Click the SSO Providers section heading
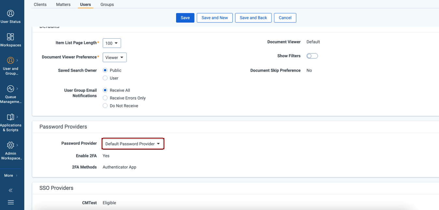439x210 pixels. click(56, 188)
